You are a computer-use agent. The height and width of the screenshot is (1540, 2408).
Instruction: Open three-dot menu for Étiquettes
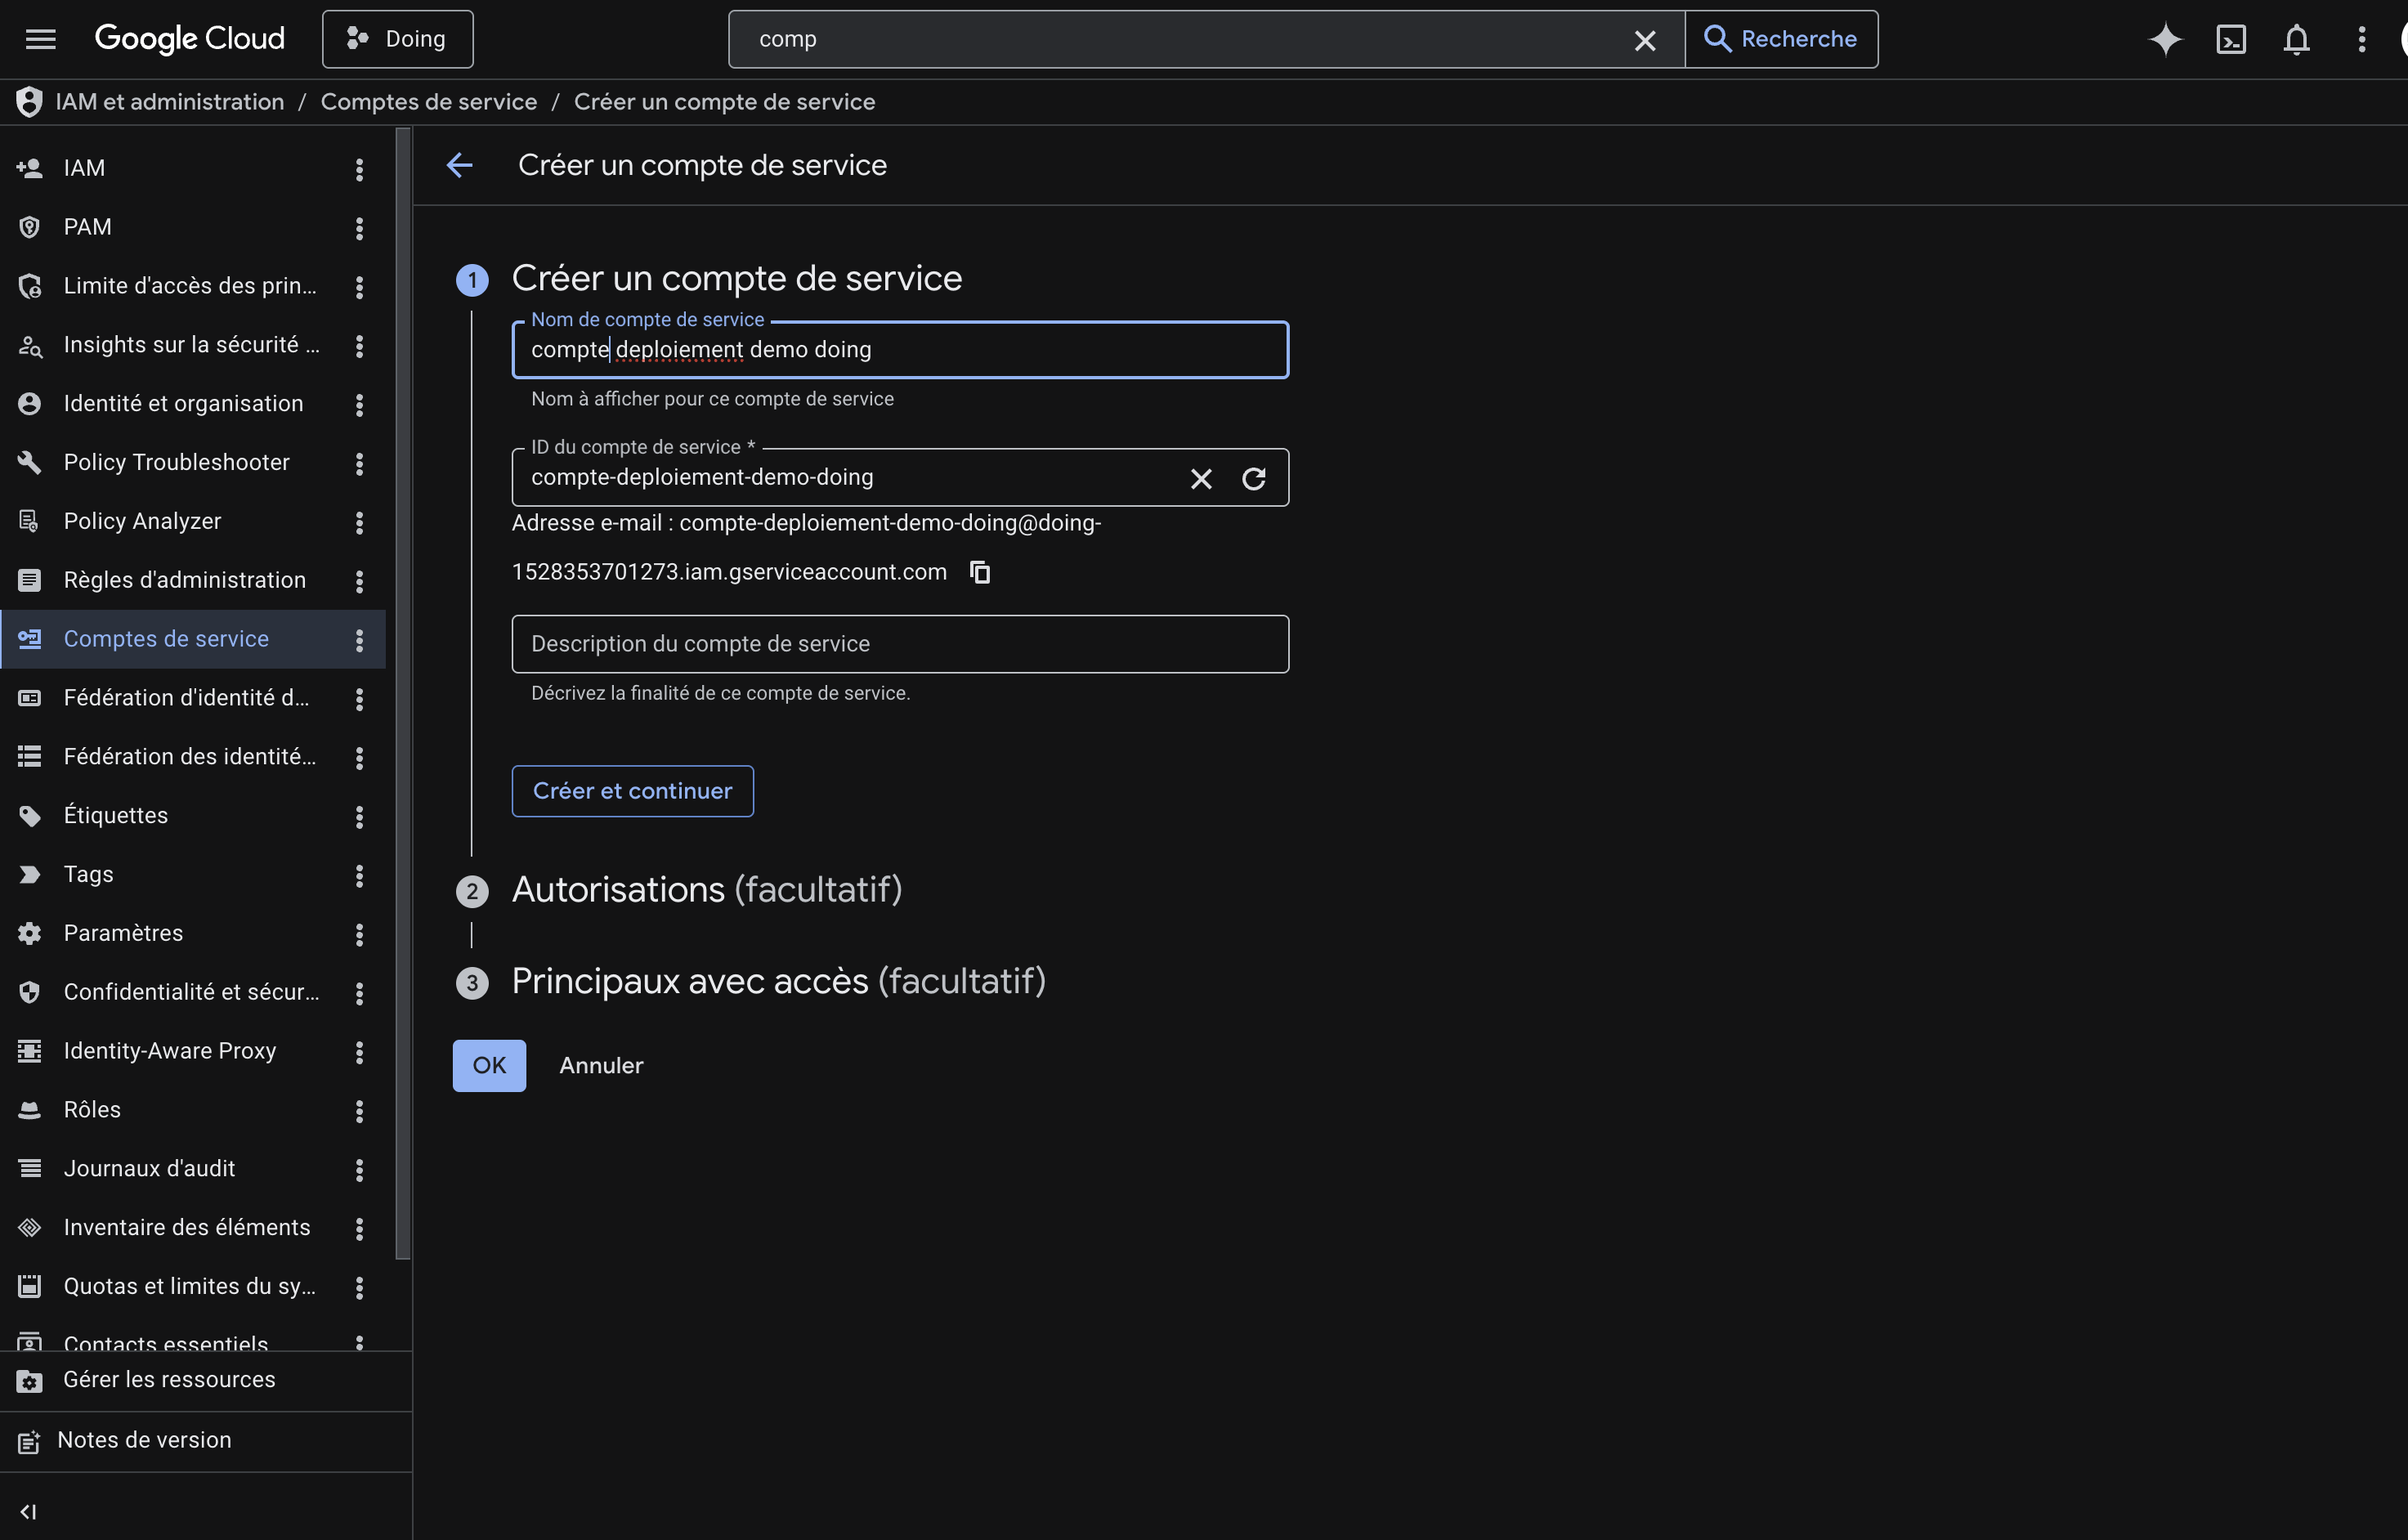coord(359,817)
